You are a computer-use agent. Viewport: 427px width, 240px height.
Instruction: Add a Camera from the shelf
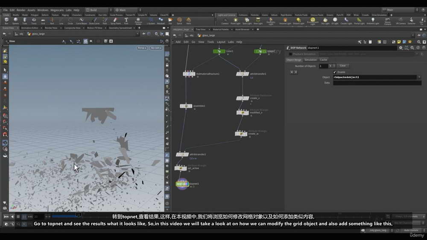click(x=225, y=21)
